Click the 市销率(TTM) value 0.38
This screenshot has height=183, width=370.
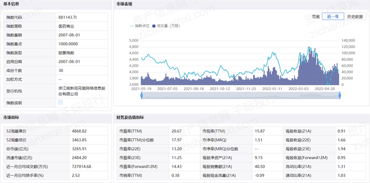coord(176,176)
